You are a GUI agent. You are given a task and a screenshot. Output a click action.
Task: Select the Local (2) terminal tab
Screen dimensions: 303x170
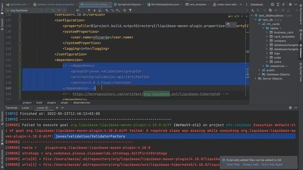click(42, 108)
